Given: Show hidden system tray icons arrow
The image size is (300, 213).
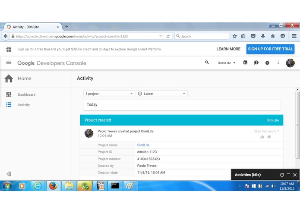Looking at the screenshot, I should click(x=240, y=186).
